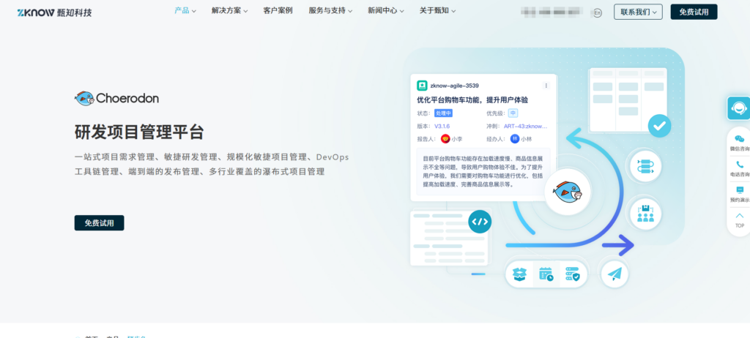This screenshot has width=750, height=338.
Task: Click the ZKnow 甄知科技 logo
Action: (54, 12)
